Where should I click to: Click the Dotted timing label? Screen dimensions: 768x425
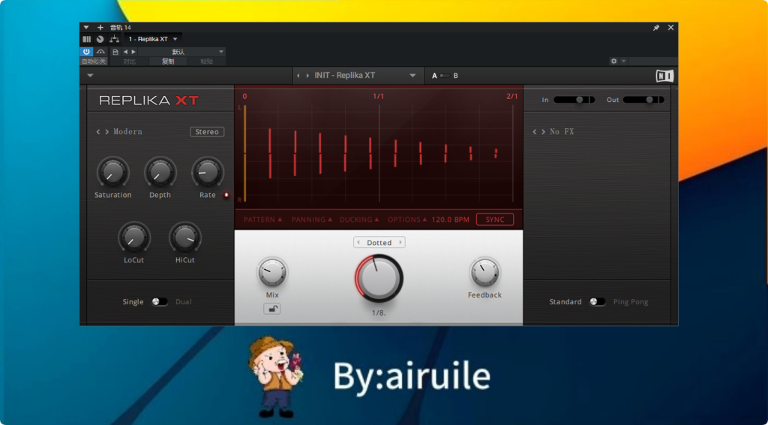coord(379,242)
